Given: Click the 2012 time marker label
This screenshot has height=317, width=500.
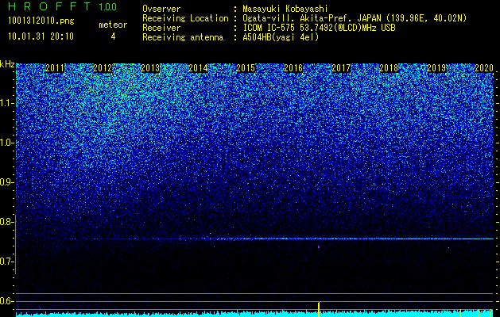Looking at the screenshot, I should point(103,68).
